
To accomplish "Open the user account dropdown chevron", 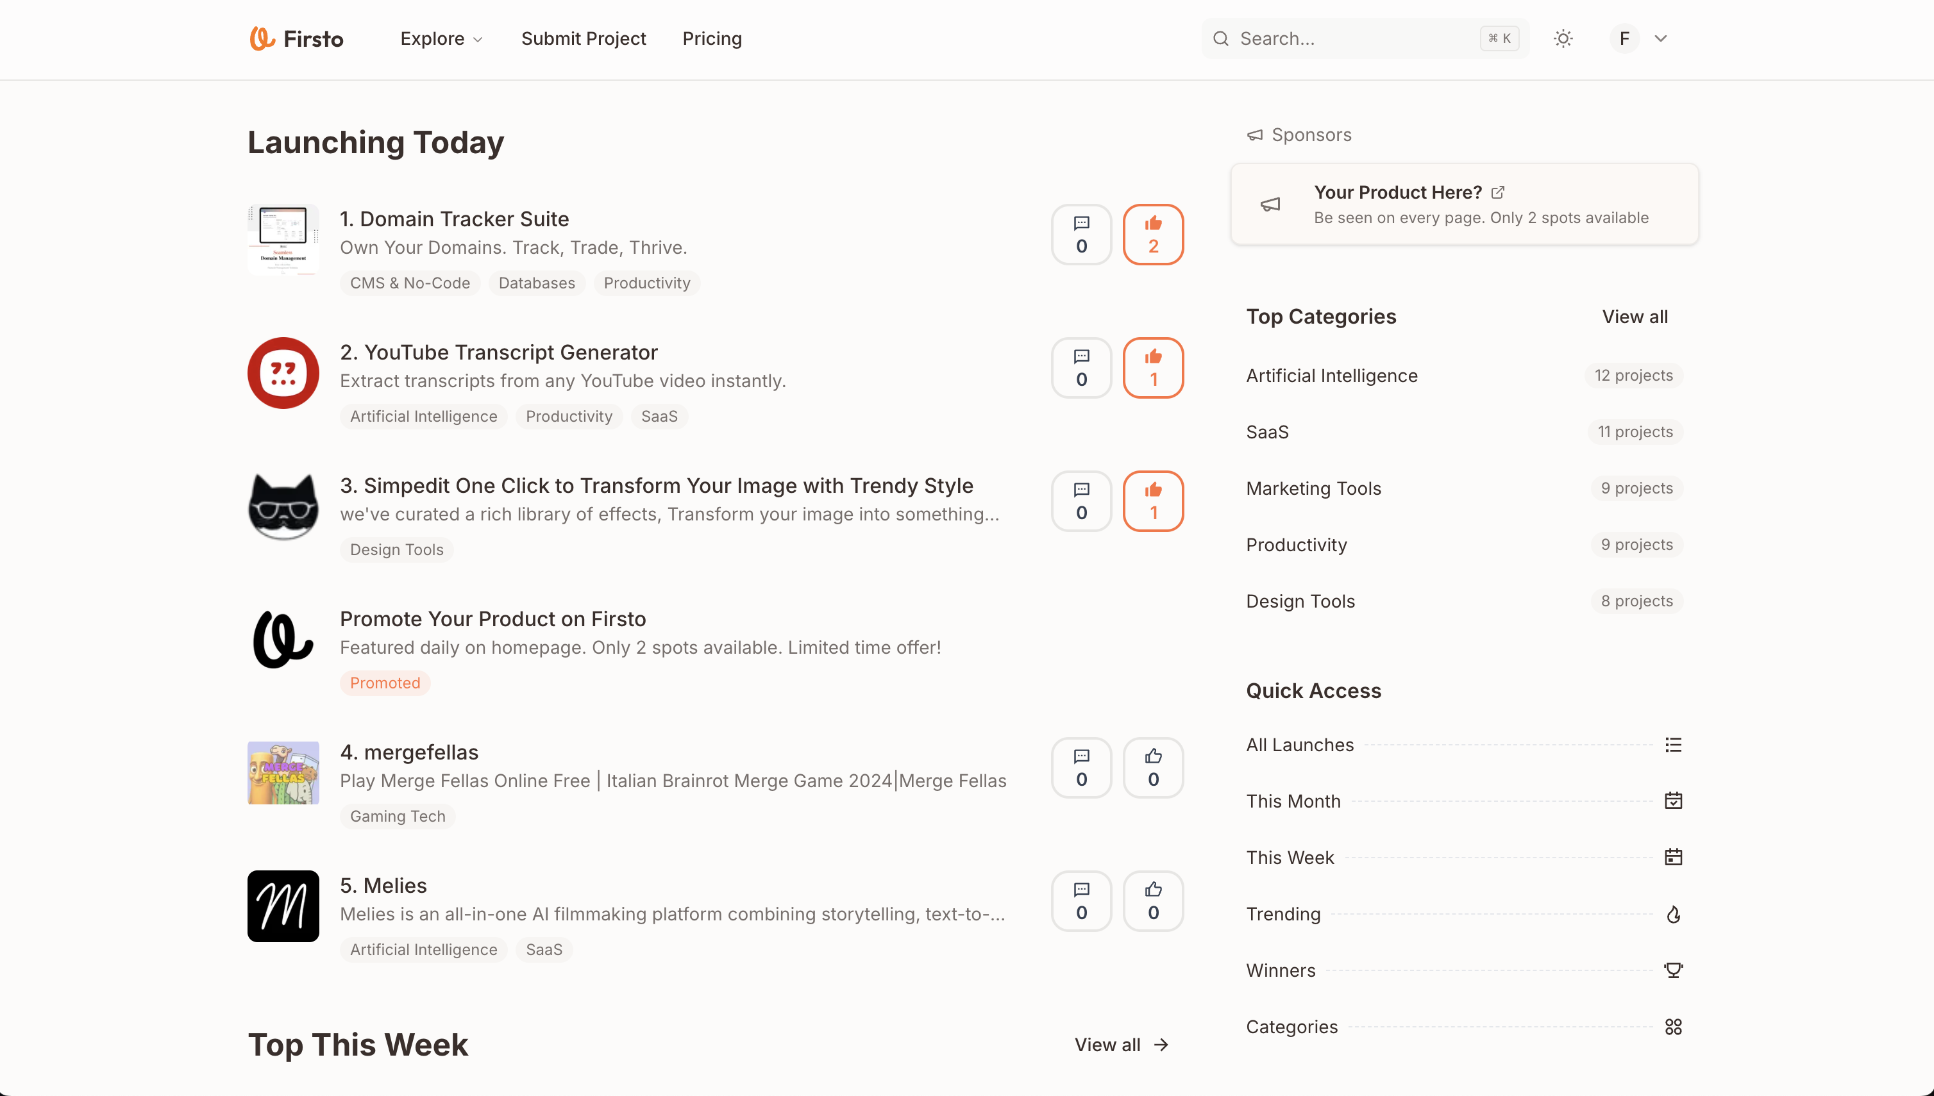I will (x=1660, y=38).
